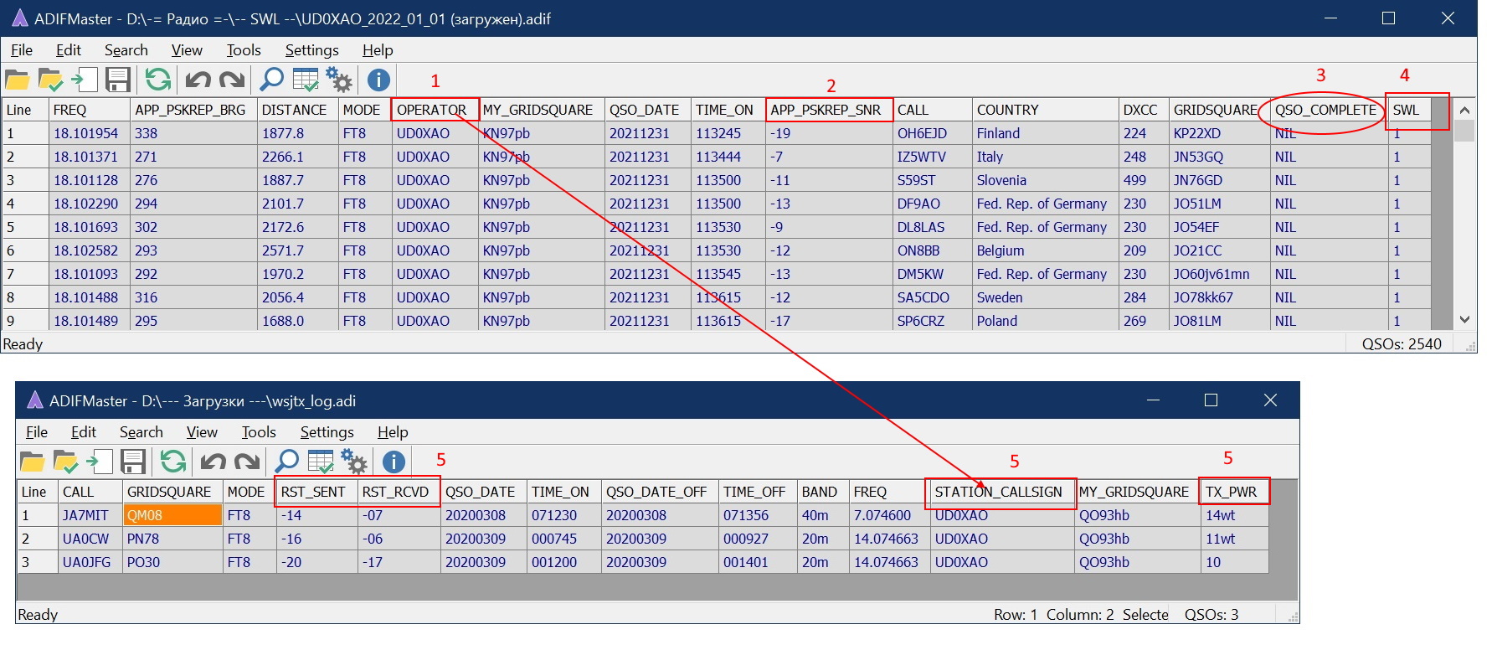This screenshot has height=645, width=1497.
Task: Open the Help menu in the wsjtx_log window
Action: pyautogui.click(x=393, y=432)
